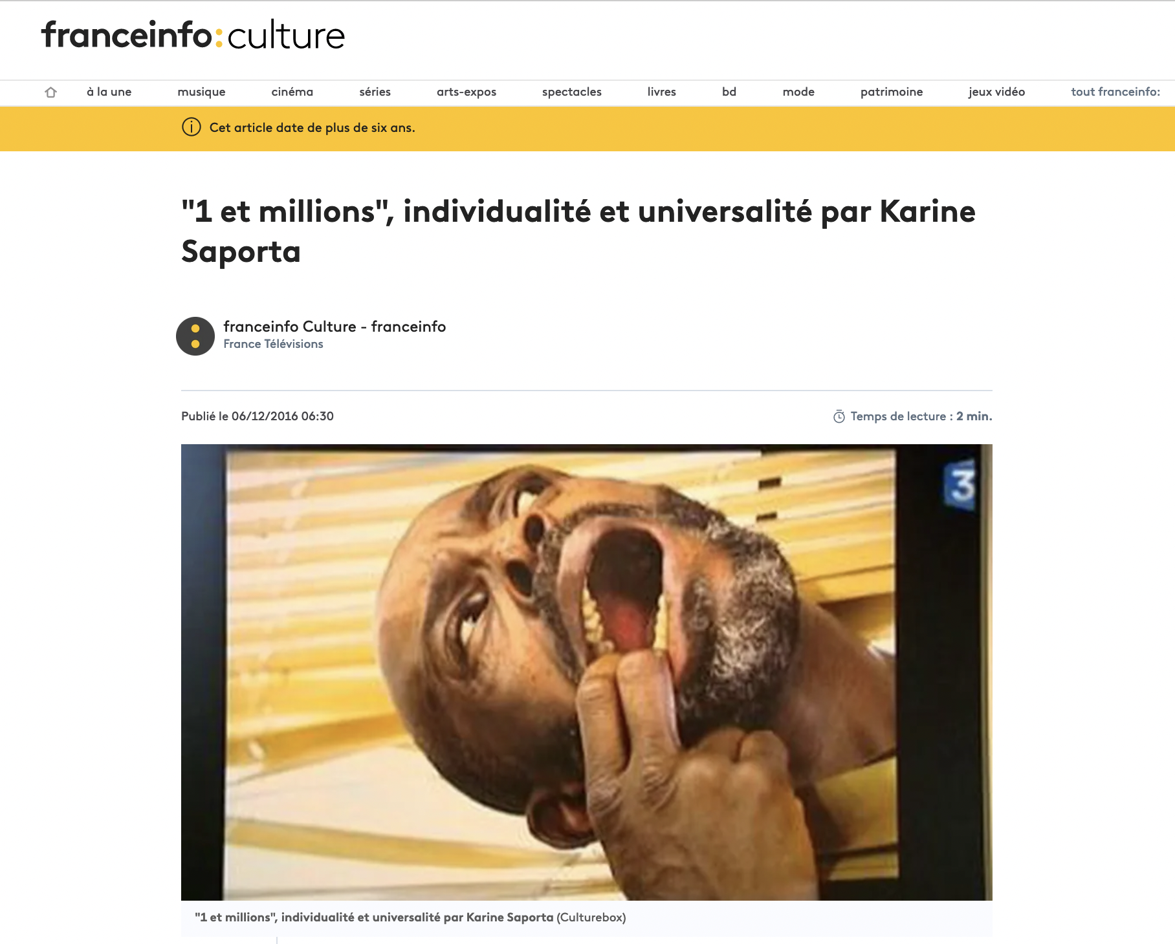Viewport: 1175px width, 944px height.
Task: Click the article's main video image
Action: pyautogui.click(x=587, y=672)
